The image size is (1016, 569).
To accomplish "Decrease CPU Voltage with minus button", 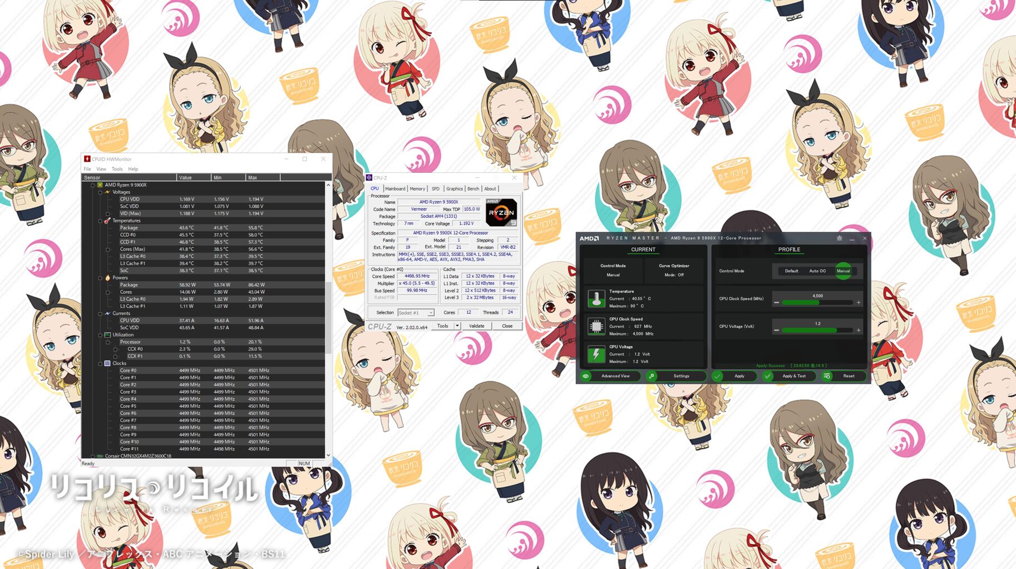I will coord(776,331).
